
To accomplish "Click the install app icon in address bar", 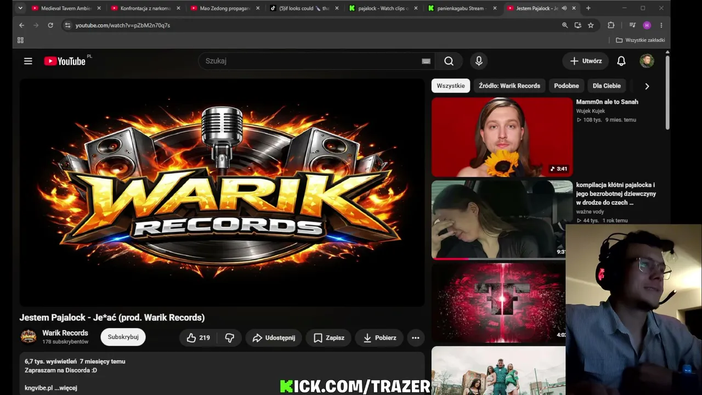I will click(x=578, y=25).
